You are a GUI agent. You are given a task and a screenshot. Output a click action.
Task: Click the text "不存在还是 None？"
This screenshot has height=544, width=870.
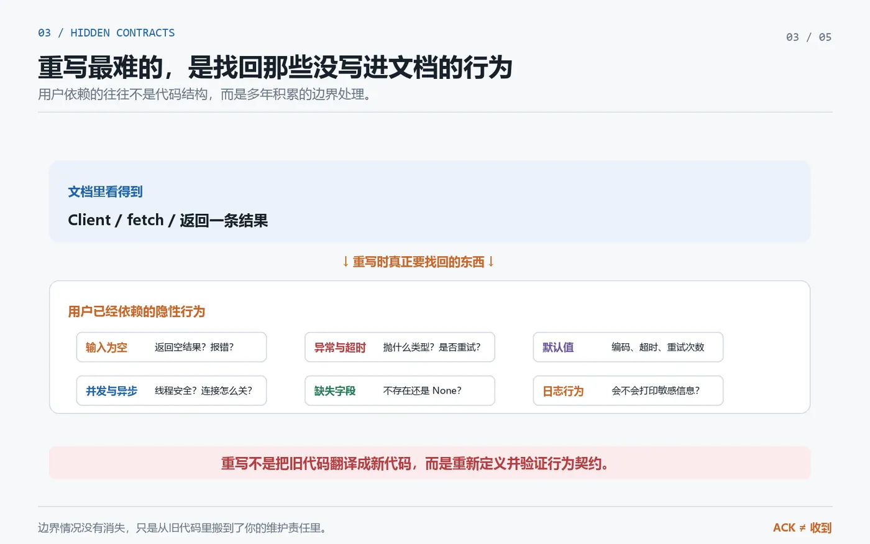(423, 391)
